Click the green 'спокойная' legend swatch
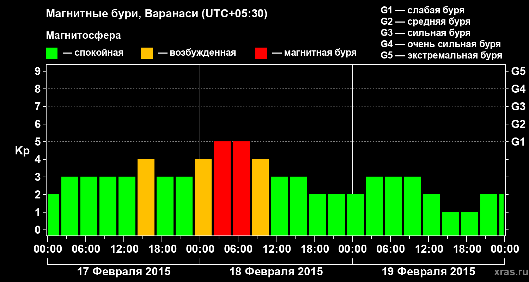The height and width of the screenshot is (282, 529). coord(52,53)
